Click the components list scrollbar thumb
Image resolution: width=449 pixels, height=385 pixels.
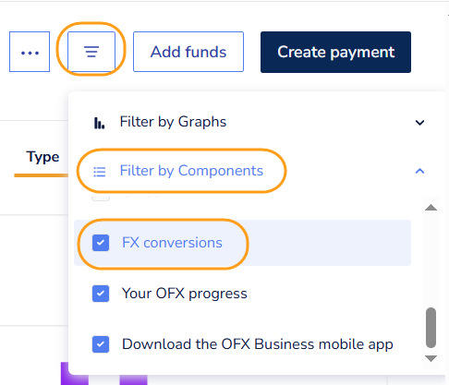[x=431, y=328]
